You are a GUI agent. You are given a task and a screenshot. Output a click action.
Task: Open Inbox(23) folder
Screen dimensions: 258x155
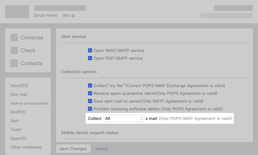(x=19, y=86)
